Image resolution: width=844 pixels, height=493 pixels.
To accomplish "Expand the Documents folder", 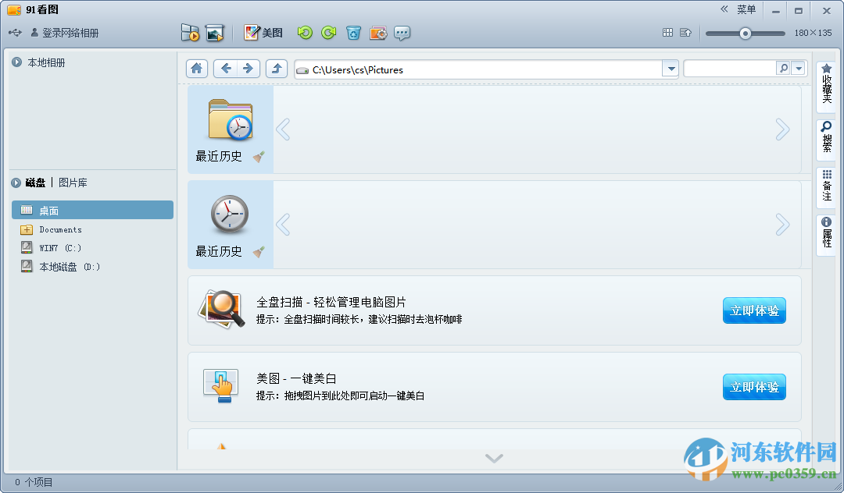I will [x=27, y=230].
